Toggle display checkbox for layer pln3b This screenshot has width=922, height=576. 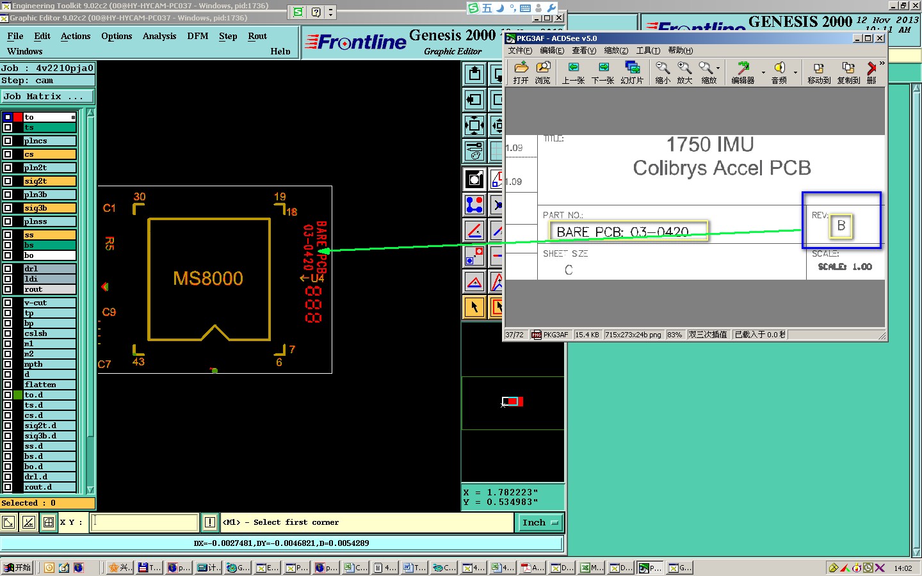[8, 195]
